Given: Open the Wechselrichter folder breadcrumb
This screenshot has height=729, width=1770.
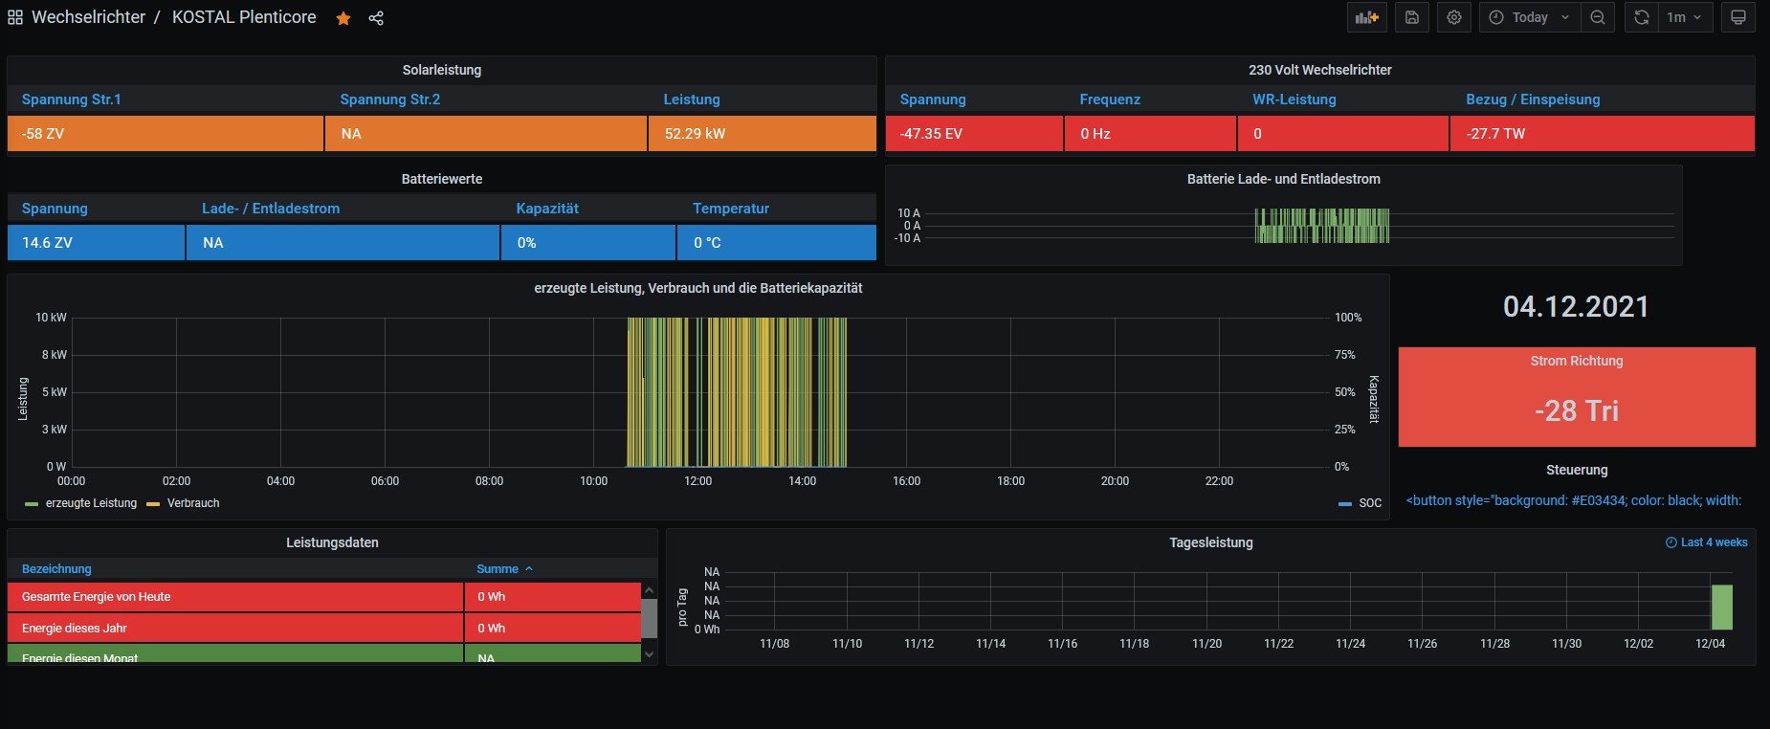Looking at the screenshot, I should (88, 17).
